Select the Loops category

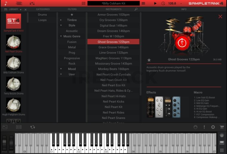[x=42, y=20]
